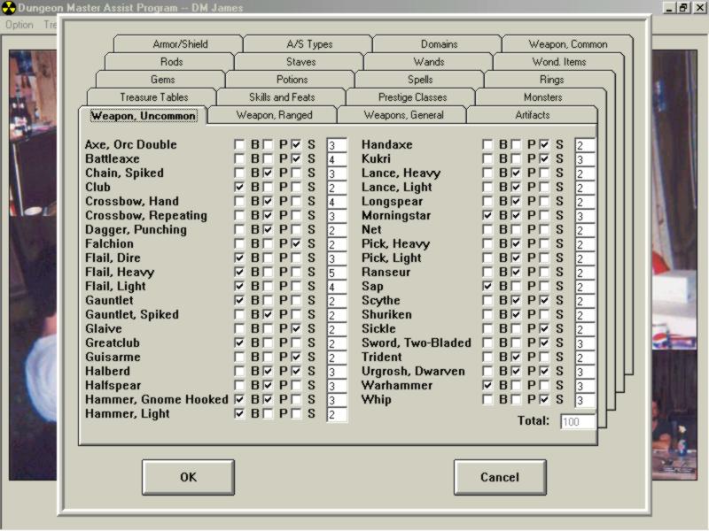Click the radiation app icon in title bar
The height and width of the screenshot is (531, 709).
click(9, 8)
